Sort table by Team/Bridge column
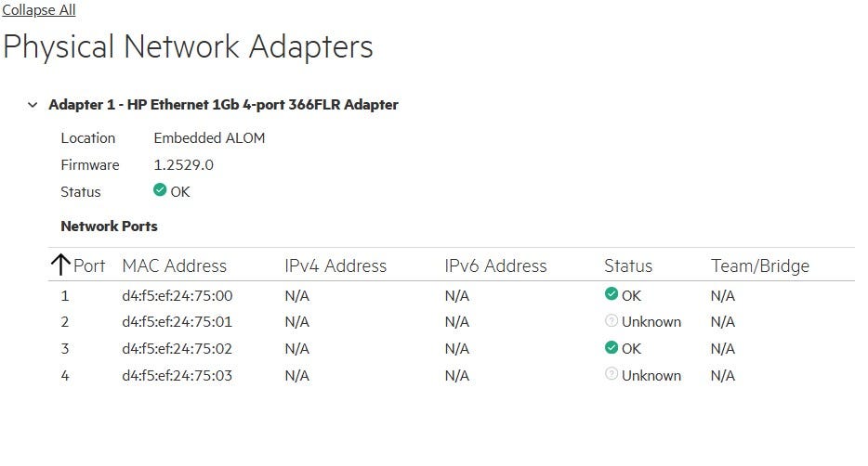This screenshot has height=466, width=868. tap(760, 265)
